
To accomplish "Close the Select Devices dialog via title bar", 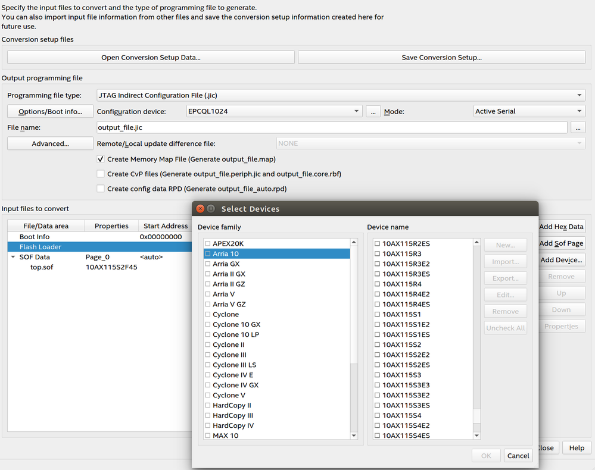I will 201,209.
